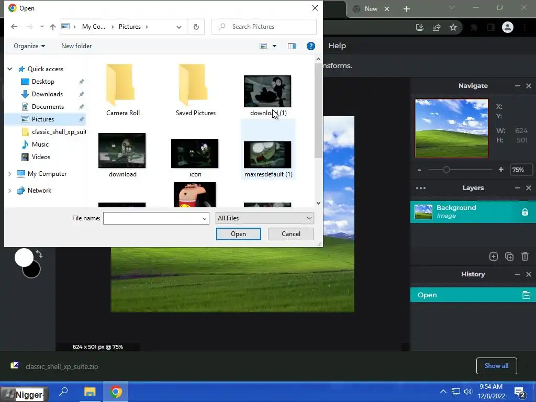The height and width of the screenshot is (402, 536).
Task: Select the Open history entry
Action: pos(473,295)
